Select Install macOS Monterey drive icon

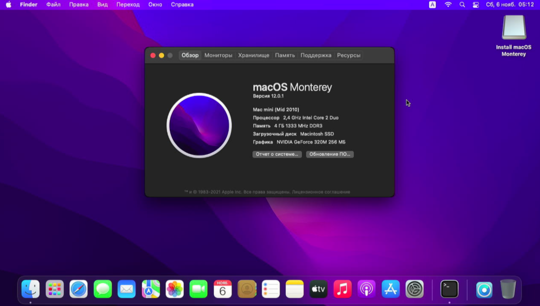click(x=514, y=28)
